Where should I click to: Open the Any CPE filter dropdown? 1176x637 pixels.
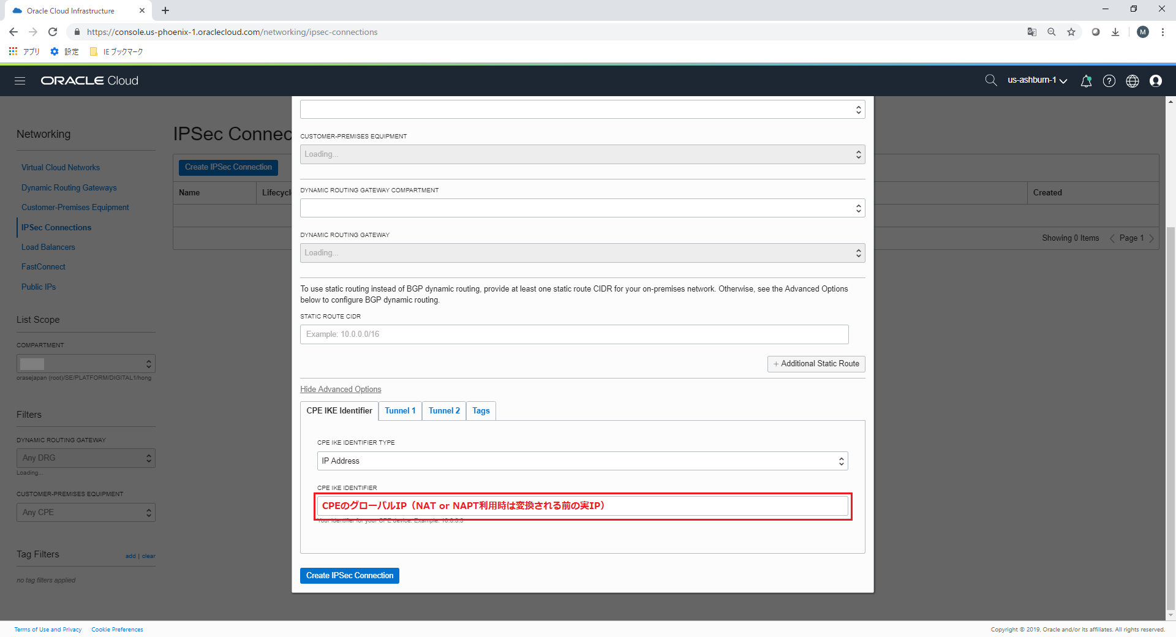(x=86, y=513)
